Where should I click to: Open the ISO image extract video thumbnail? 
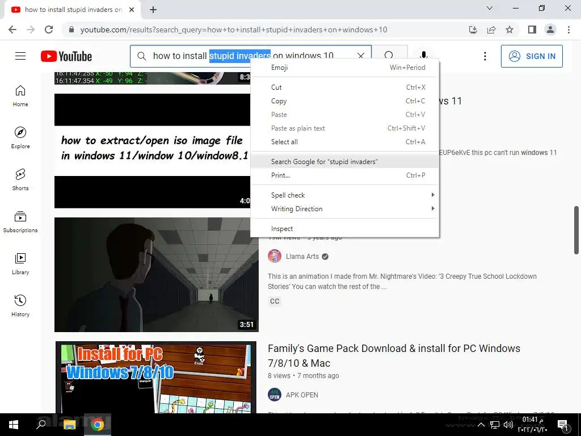click(152, 151)
